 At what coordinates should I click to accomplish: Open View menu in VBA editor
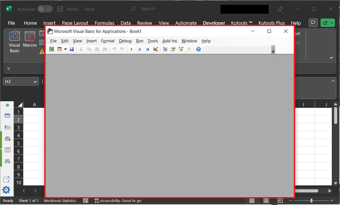pyautogui.click(x=77, y=41)
